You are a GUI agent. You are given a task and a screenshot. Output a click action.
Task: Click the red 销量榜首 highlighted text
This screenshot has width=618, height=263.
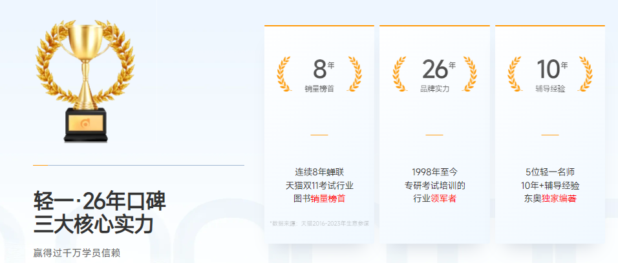328,199
